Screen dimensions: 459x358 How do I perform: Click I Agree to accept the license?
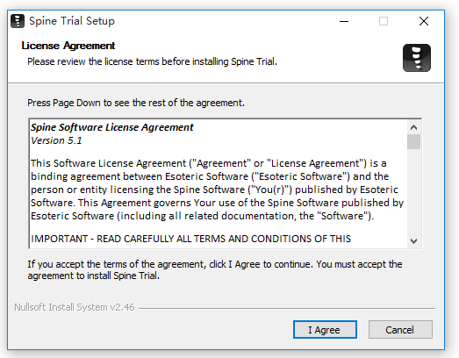[325, 330]
